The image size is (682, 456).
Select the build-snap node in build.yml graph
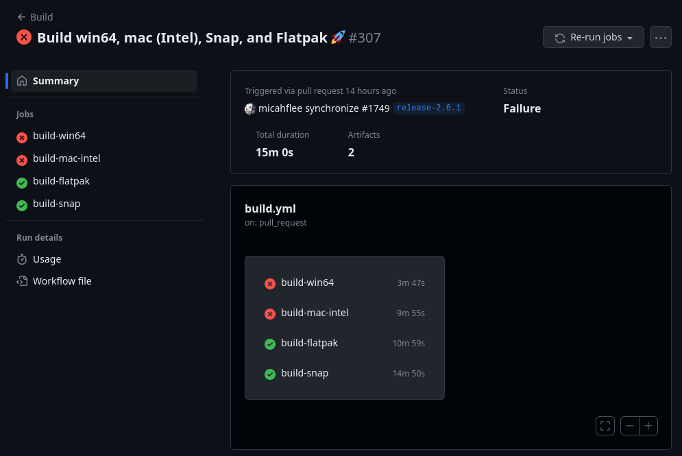coord(305,373)
